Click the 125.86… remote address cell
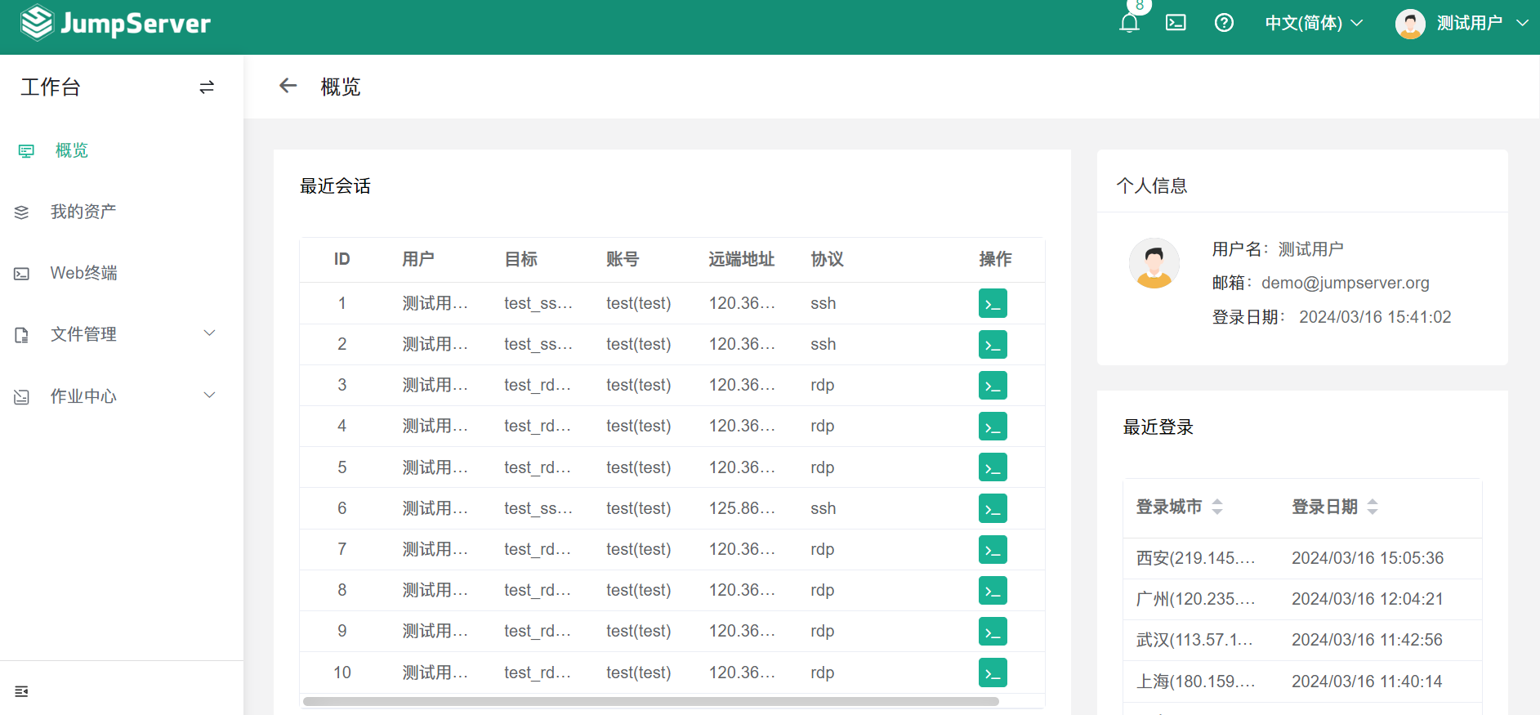The width and height of the screenshot is (1540, 715). [x=742, y=508]
